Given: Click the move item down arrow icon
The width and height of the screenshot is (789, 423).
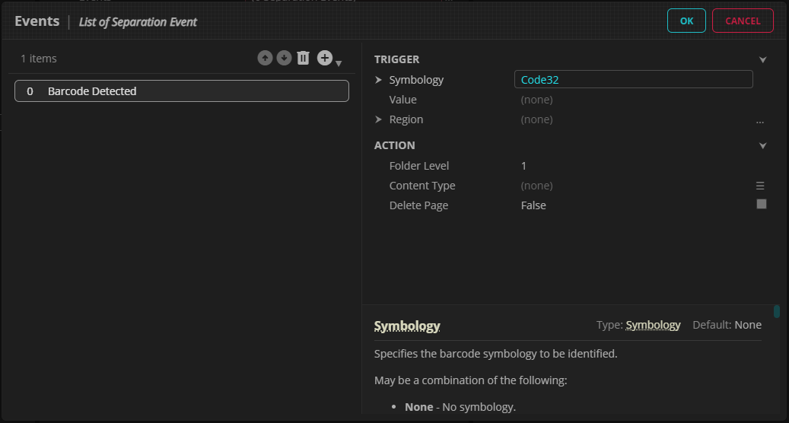Looking at the screenshot, I should point(284,58).
